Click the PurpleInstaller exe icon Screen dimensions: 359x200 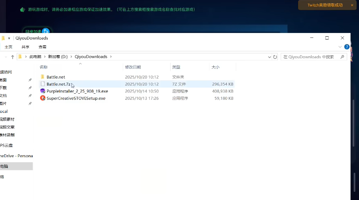click(43, 91)
